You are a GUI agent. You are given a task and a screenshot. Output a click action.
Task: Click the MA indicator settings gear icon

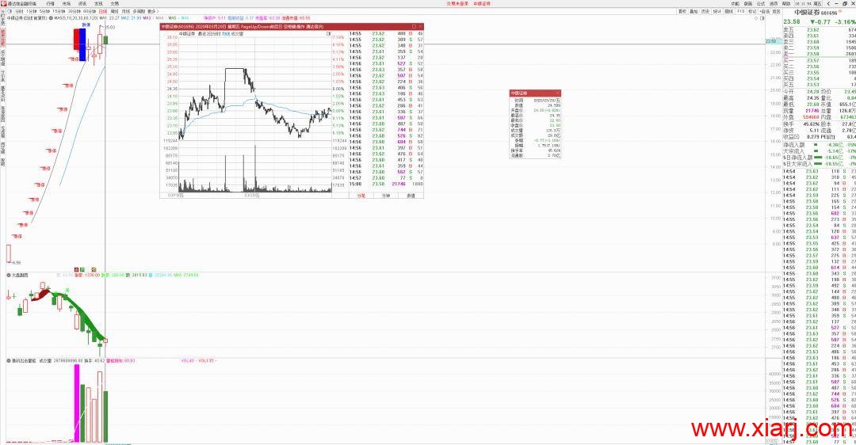[51, 17]
